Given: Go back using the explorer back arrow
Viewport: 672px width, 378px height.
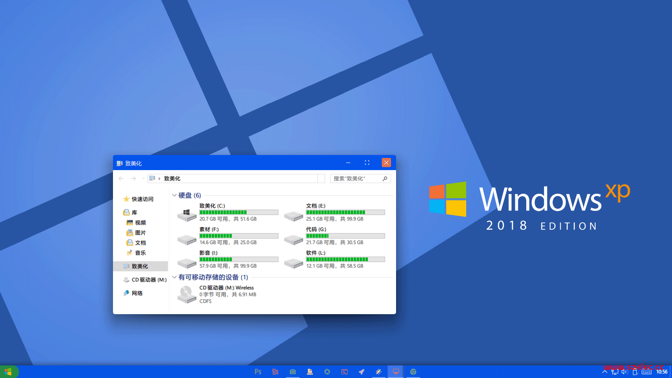Looking at the screenshot, I should tap(121, 178).
